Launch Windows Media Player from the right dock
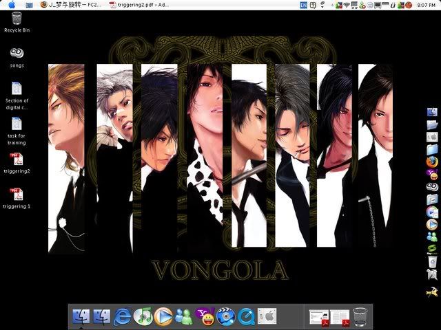 (x=432, y=224)
